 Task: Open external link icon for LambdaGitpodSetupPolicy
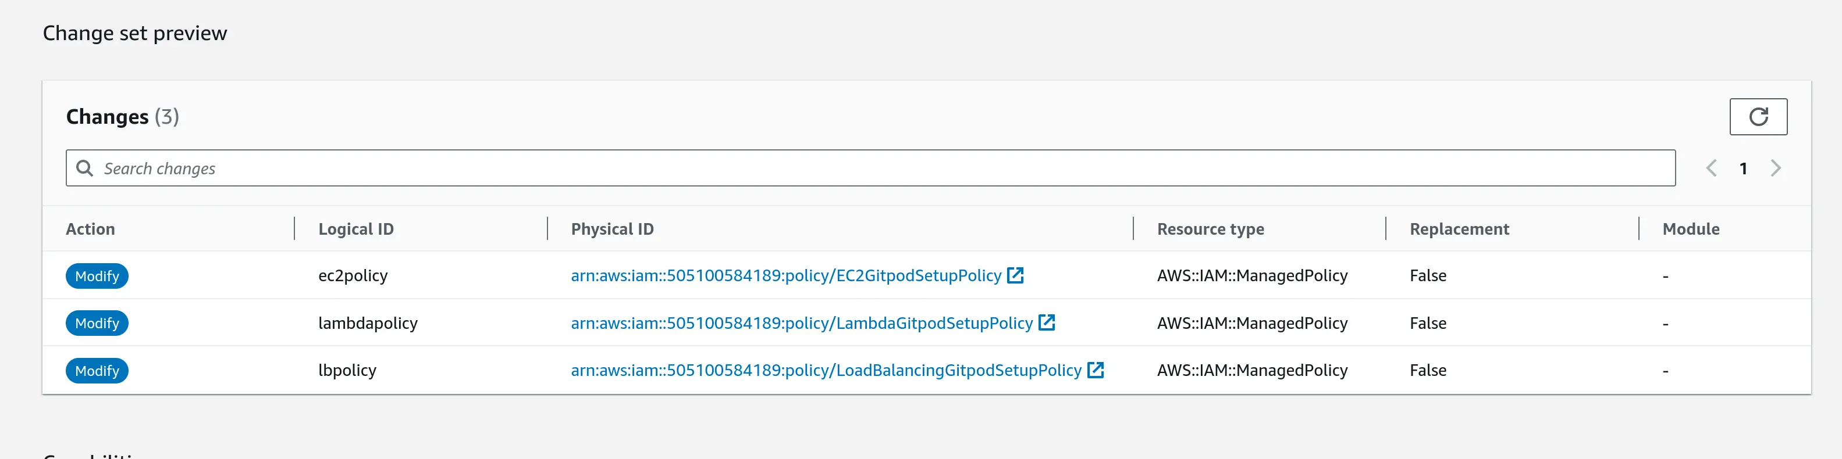1046,322
